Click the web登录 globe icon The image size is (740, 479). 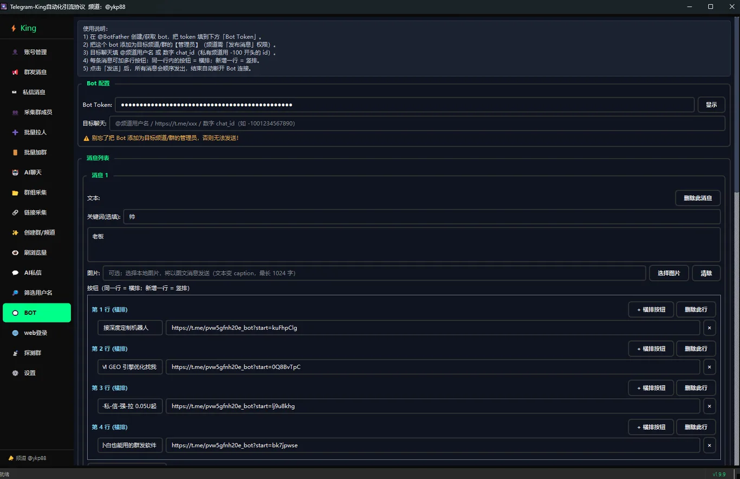coord(15,333)
